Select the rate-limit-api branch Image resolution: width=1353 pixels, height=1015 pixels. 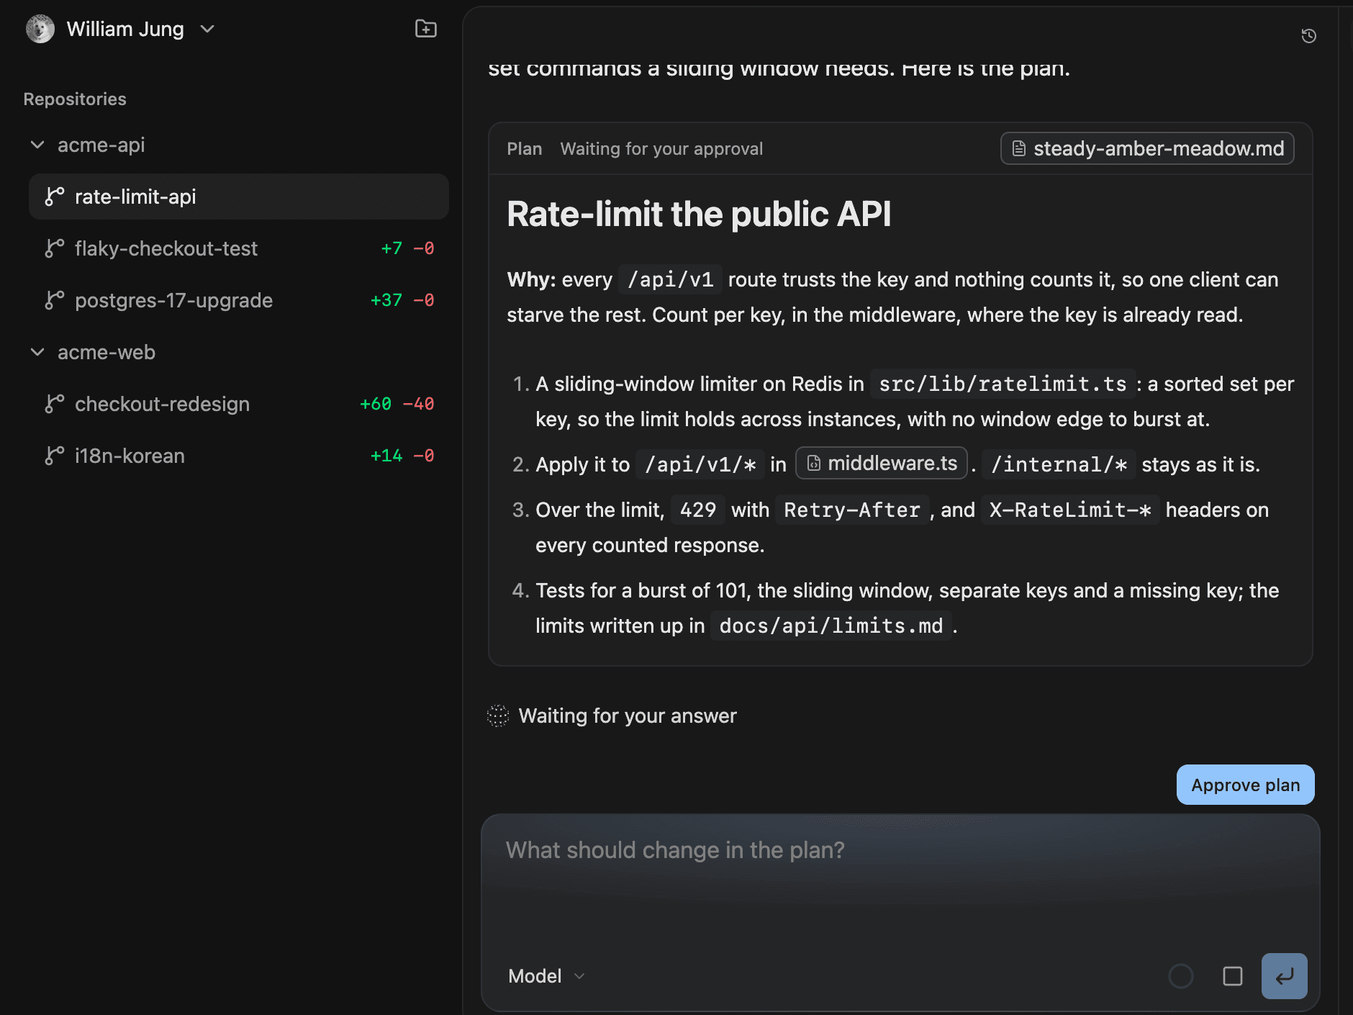click(239, 197)
